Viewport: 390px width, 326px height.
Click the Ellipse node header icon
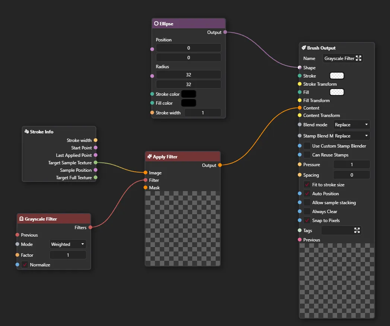click(x=156, y=23)
